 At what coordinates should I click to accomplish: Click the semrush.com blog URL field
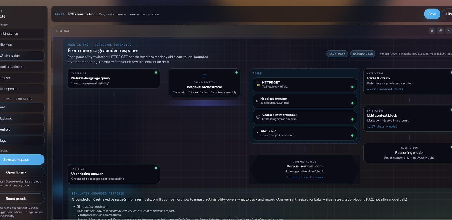coord(415,54)
